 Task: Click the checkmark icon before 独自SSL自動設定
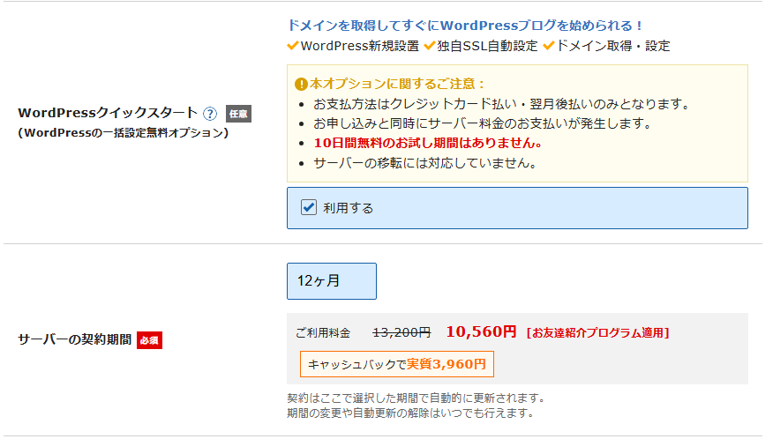tap(430, 45)
